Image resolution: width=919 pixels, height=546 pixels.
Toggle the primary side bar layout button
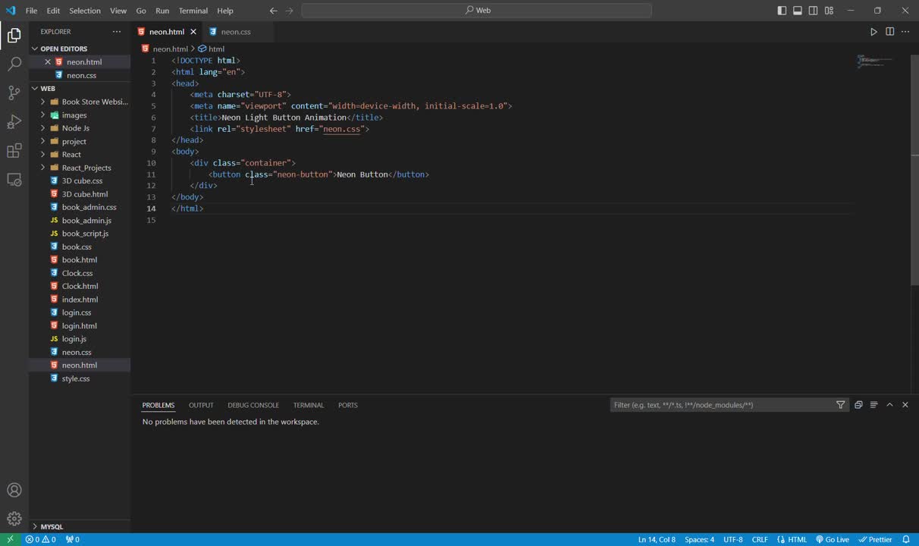(782, 11)
